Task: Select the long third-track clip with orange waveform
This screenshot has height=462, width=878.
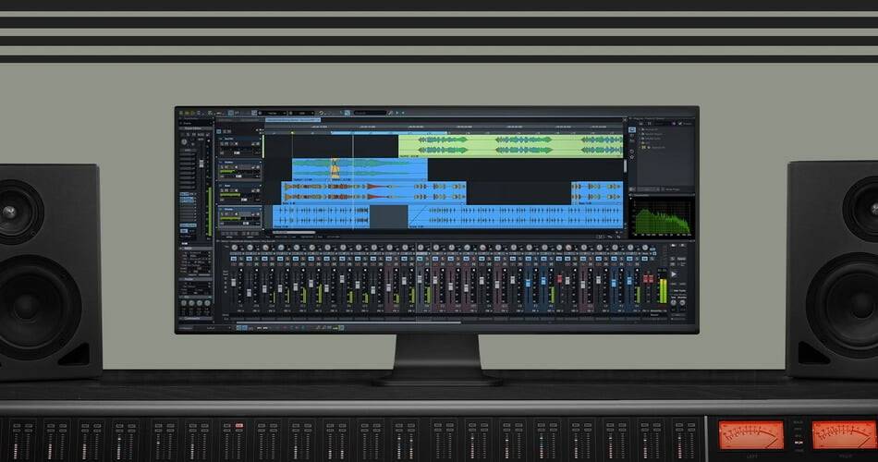Action: (x=373, y=192)
